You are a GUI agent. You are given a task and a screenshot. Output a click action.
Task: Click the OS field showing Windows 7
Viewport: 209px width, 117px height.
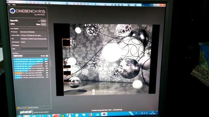34,39
